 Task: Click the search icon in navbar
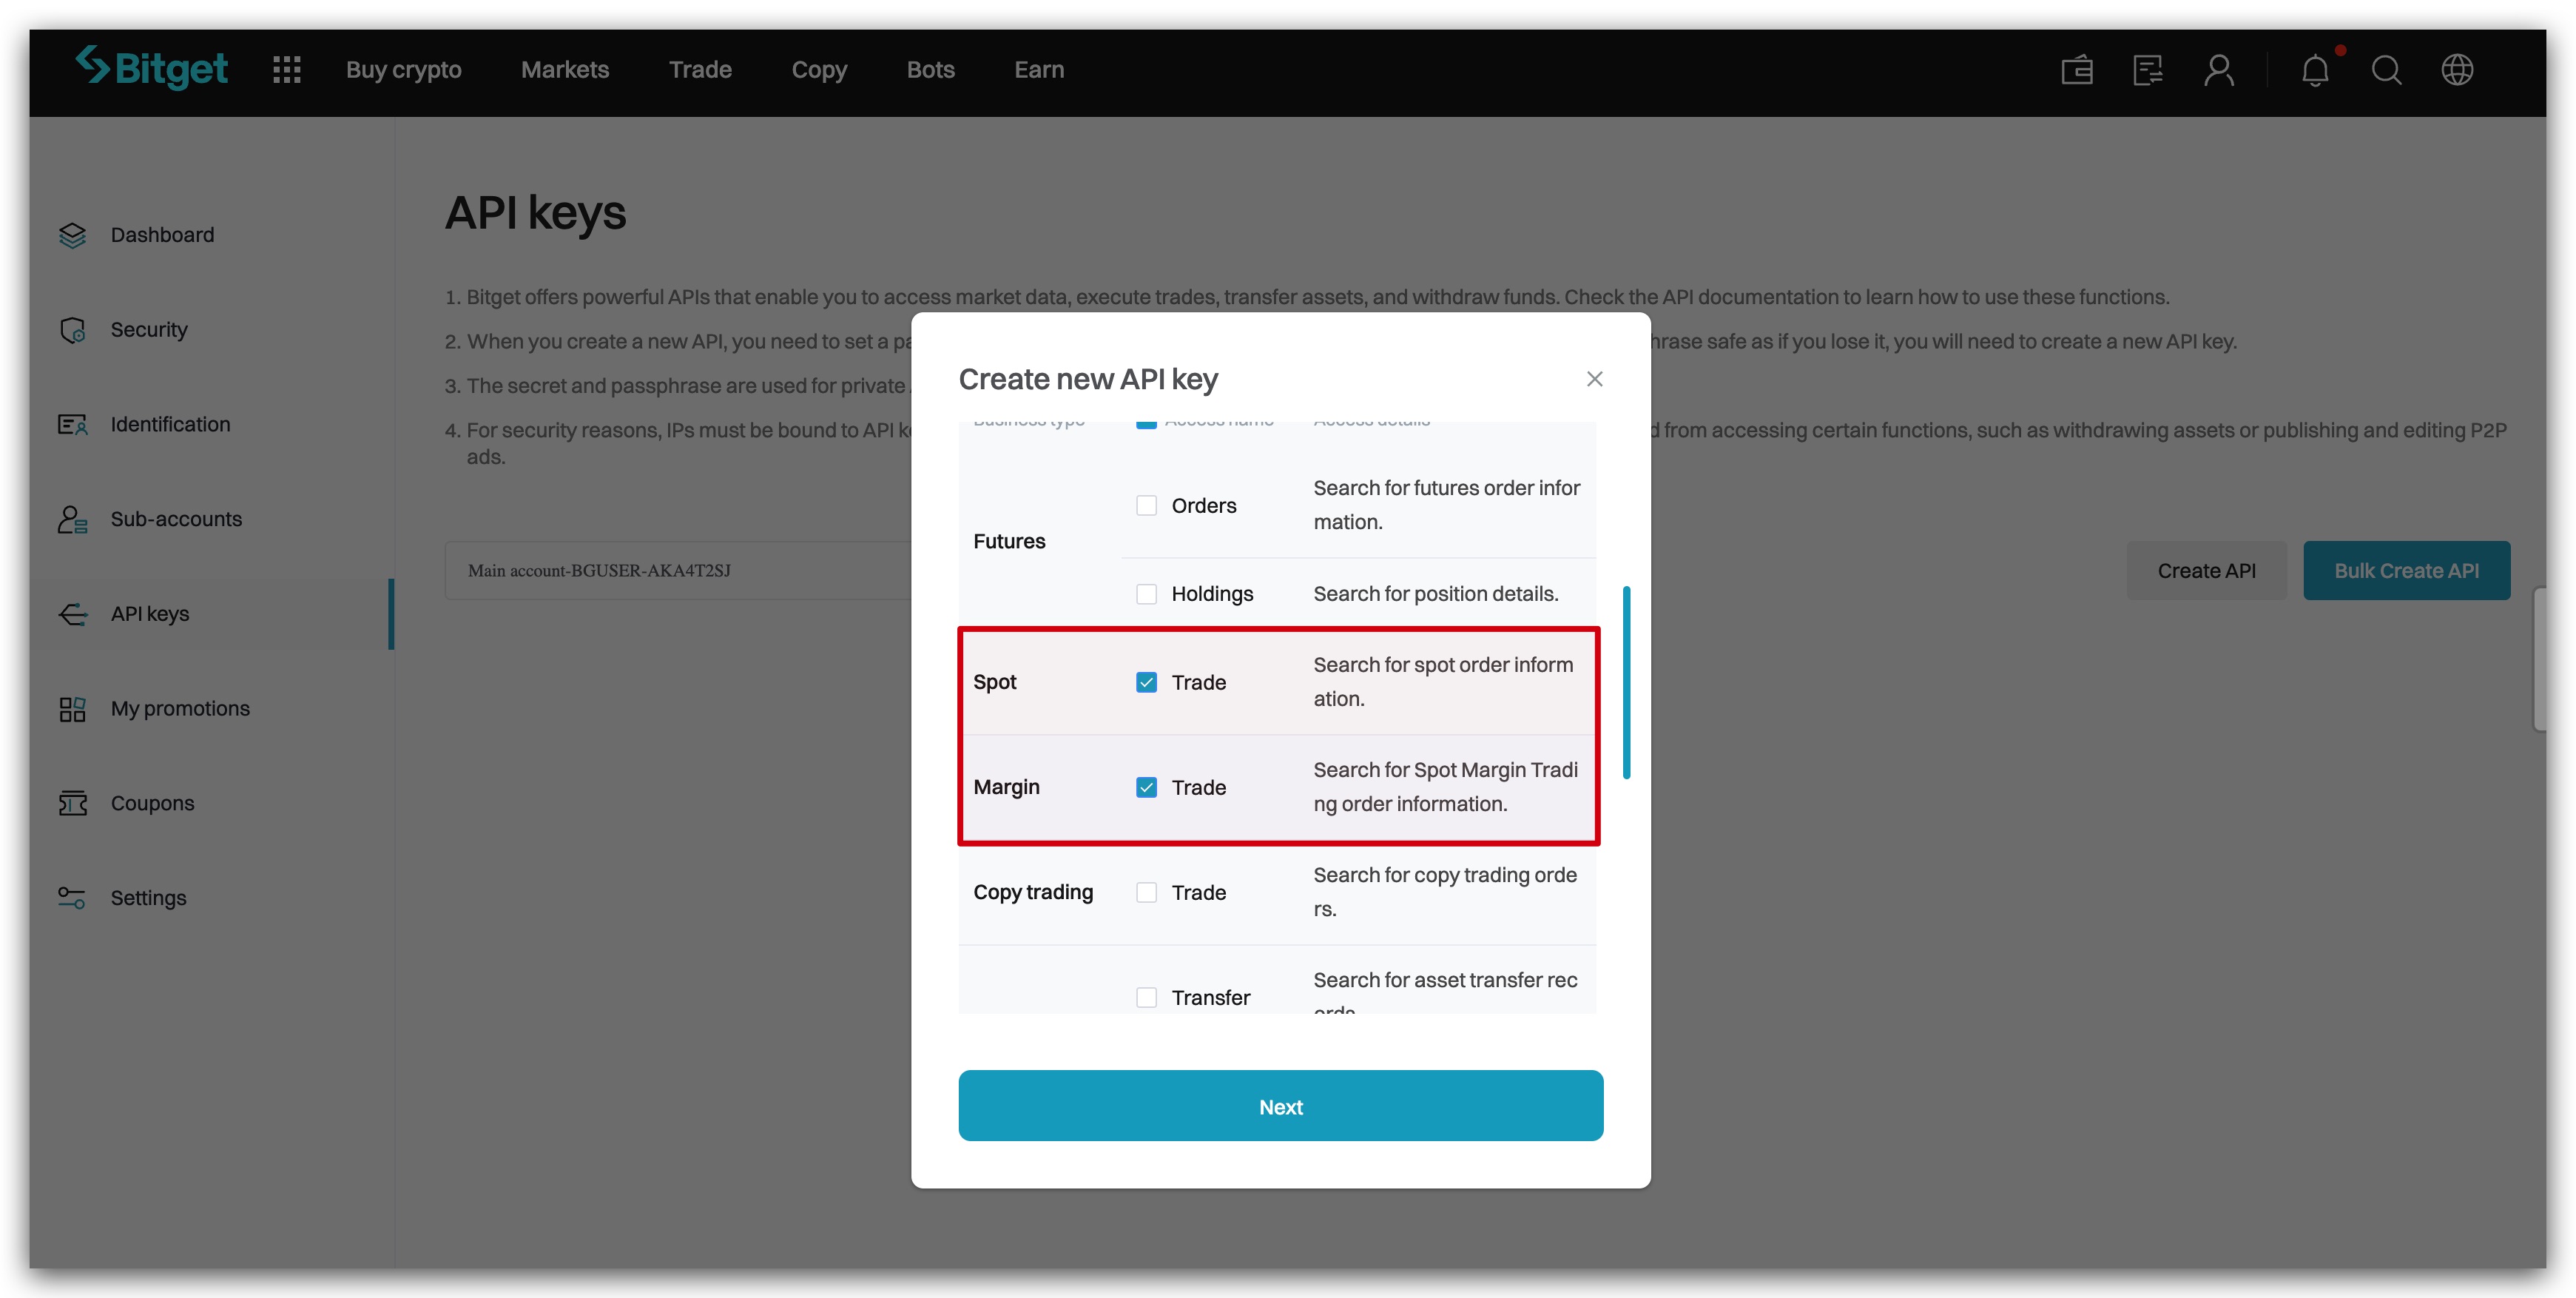(x=2387, y=70)
